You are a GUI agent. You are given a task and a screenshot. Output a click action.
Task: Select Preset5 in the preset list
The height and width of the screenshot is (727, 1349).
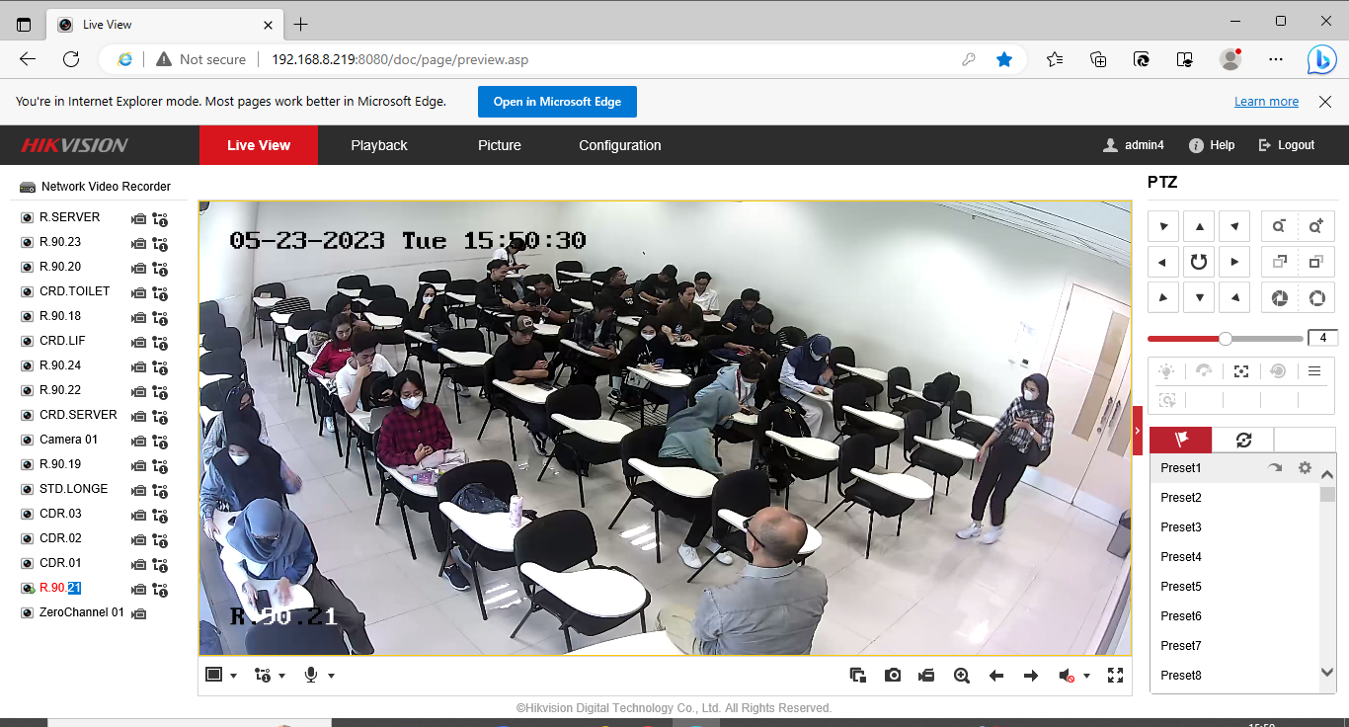click(1181, 587)
